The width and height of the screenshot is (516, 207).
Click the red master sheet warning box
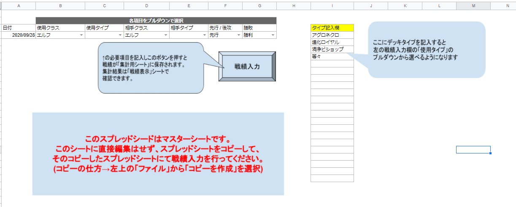pyautogui.click(x=158, y=154)
